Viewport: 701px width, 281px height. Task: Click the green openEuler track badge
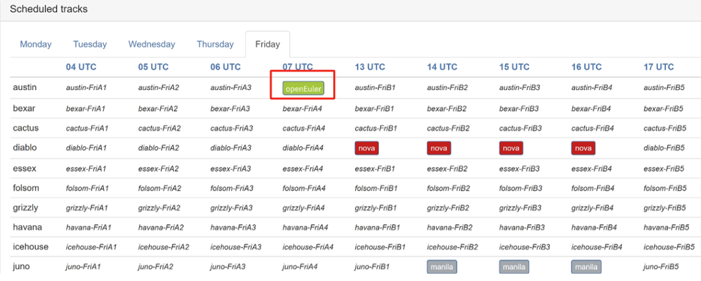coord(303,88)
